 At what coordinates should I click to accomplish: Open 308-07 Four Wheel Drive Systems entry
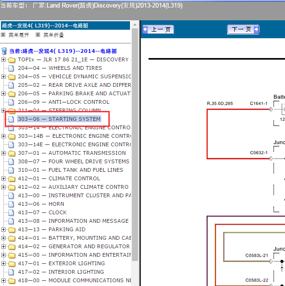click(73, 161)
